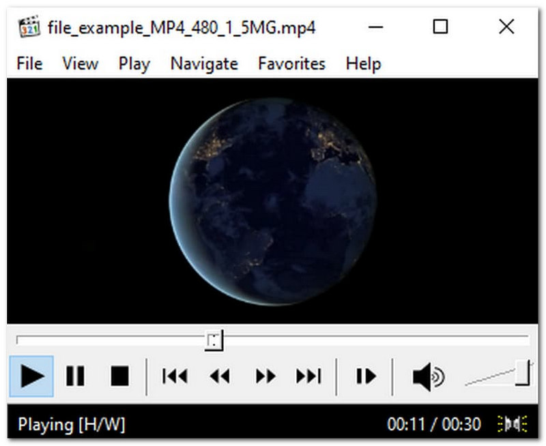The image size is (546, 446).
Task: Open the Help menu
Action: (x=363, y=64)
